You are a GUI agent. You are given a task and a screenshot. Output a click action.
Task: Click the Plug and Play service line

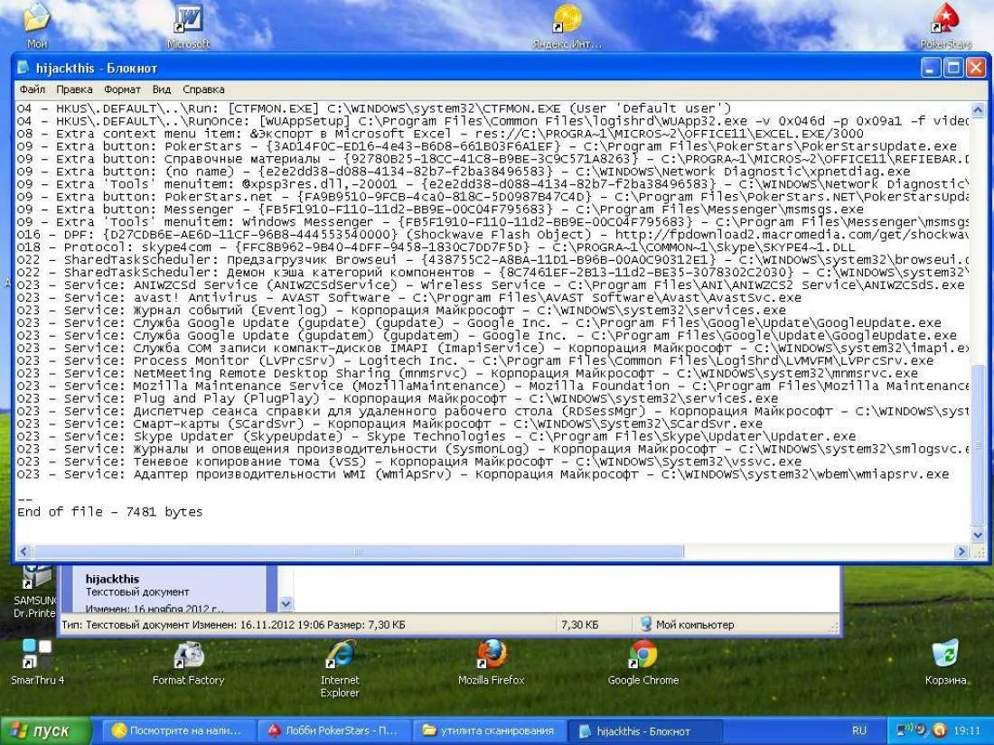398,398
